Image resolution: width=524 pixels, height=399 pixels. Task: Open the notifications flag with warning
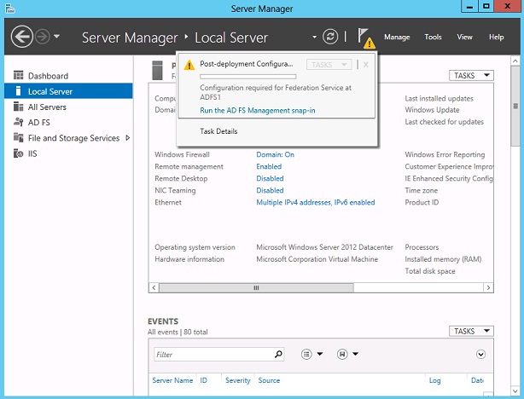tap(366, 38)
